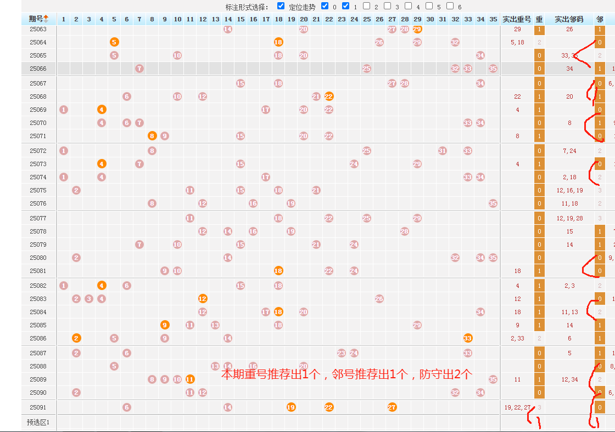Select period row label 25066
This screenshot has height=432, width=615.
(38, 69)
